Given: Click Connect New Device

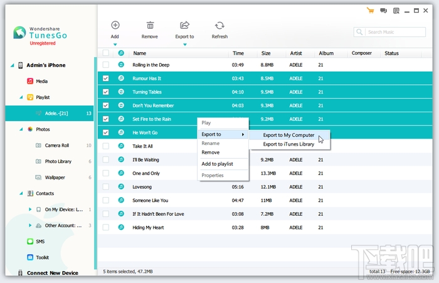Looking at the screenshot, I should click(x=52, y=273).
